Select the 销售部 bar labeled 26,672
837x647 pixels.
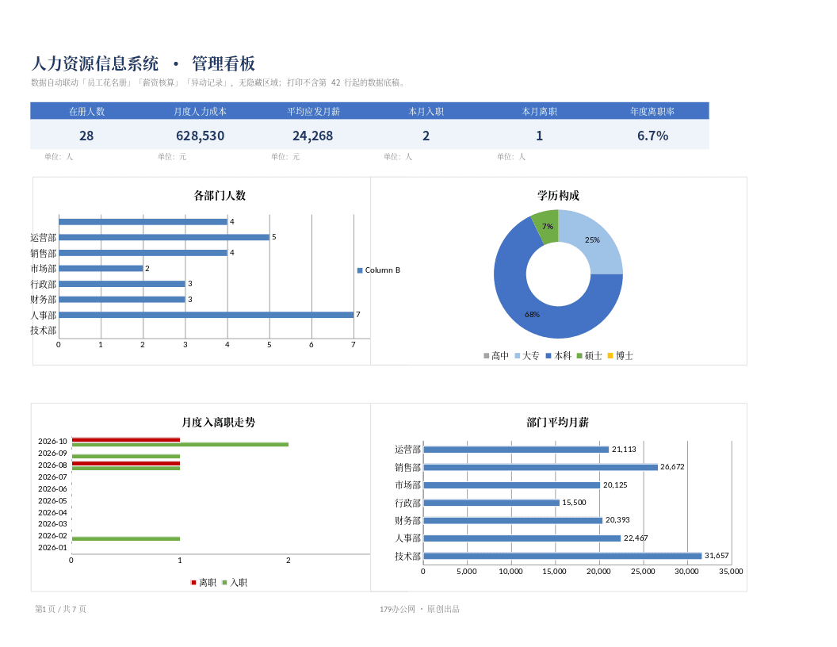(x=541, y=467)
